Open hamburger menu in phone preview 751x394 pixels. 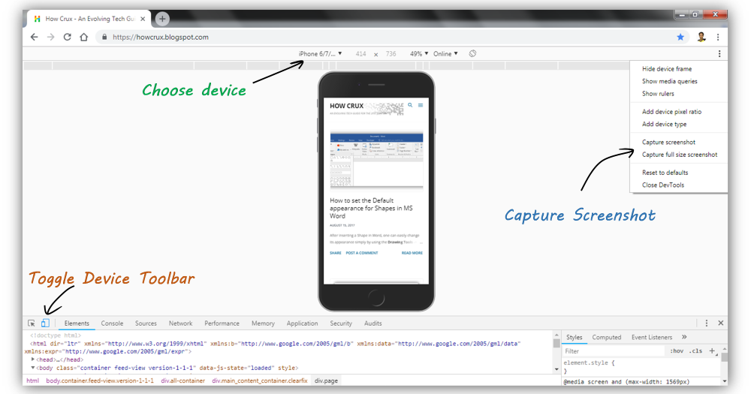click(x=421, y=105)
